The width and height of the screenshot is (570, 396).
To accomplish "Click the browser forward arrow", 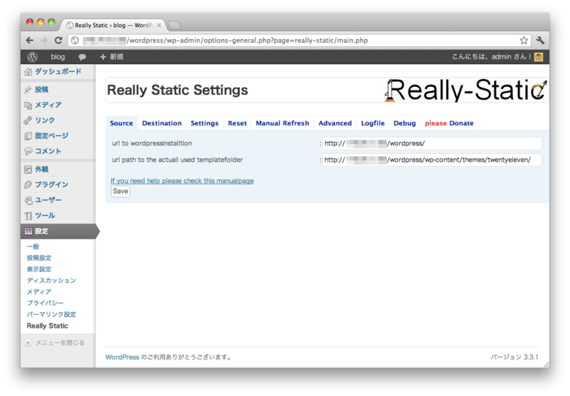I will click(x=44, y=41).
